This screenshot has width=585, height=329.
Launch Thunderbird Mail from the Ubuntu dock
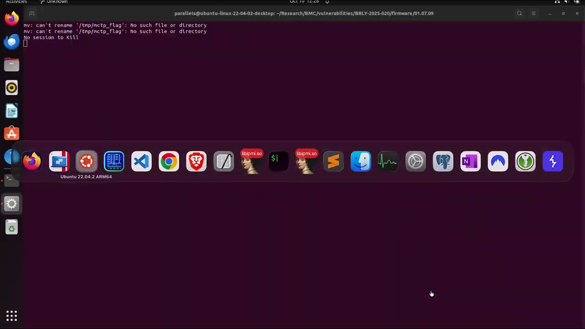coord(11,42)
